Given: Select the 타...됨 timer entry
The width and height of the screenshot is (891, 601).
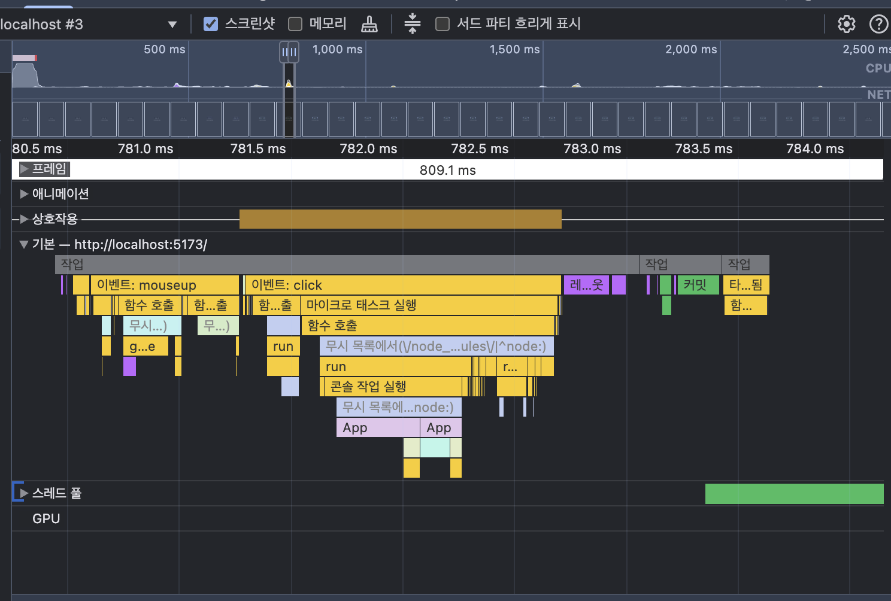Looking at the screenshot, I should 745,285.
